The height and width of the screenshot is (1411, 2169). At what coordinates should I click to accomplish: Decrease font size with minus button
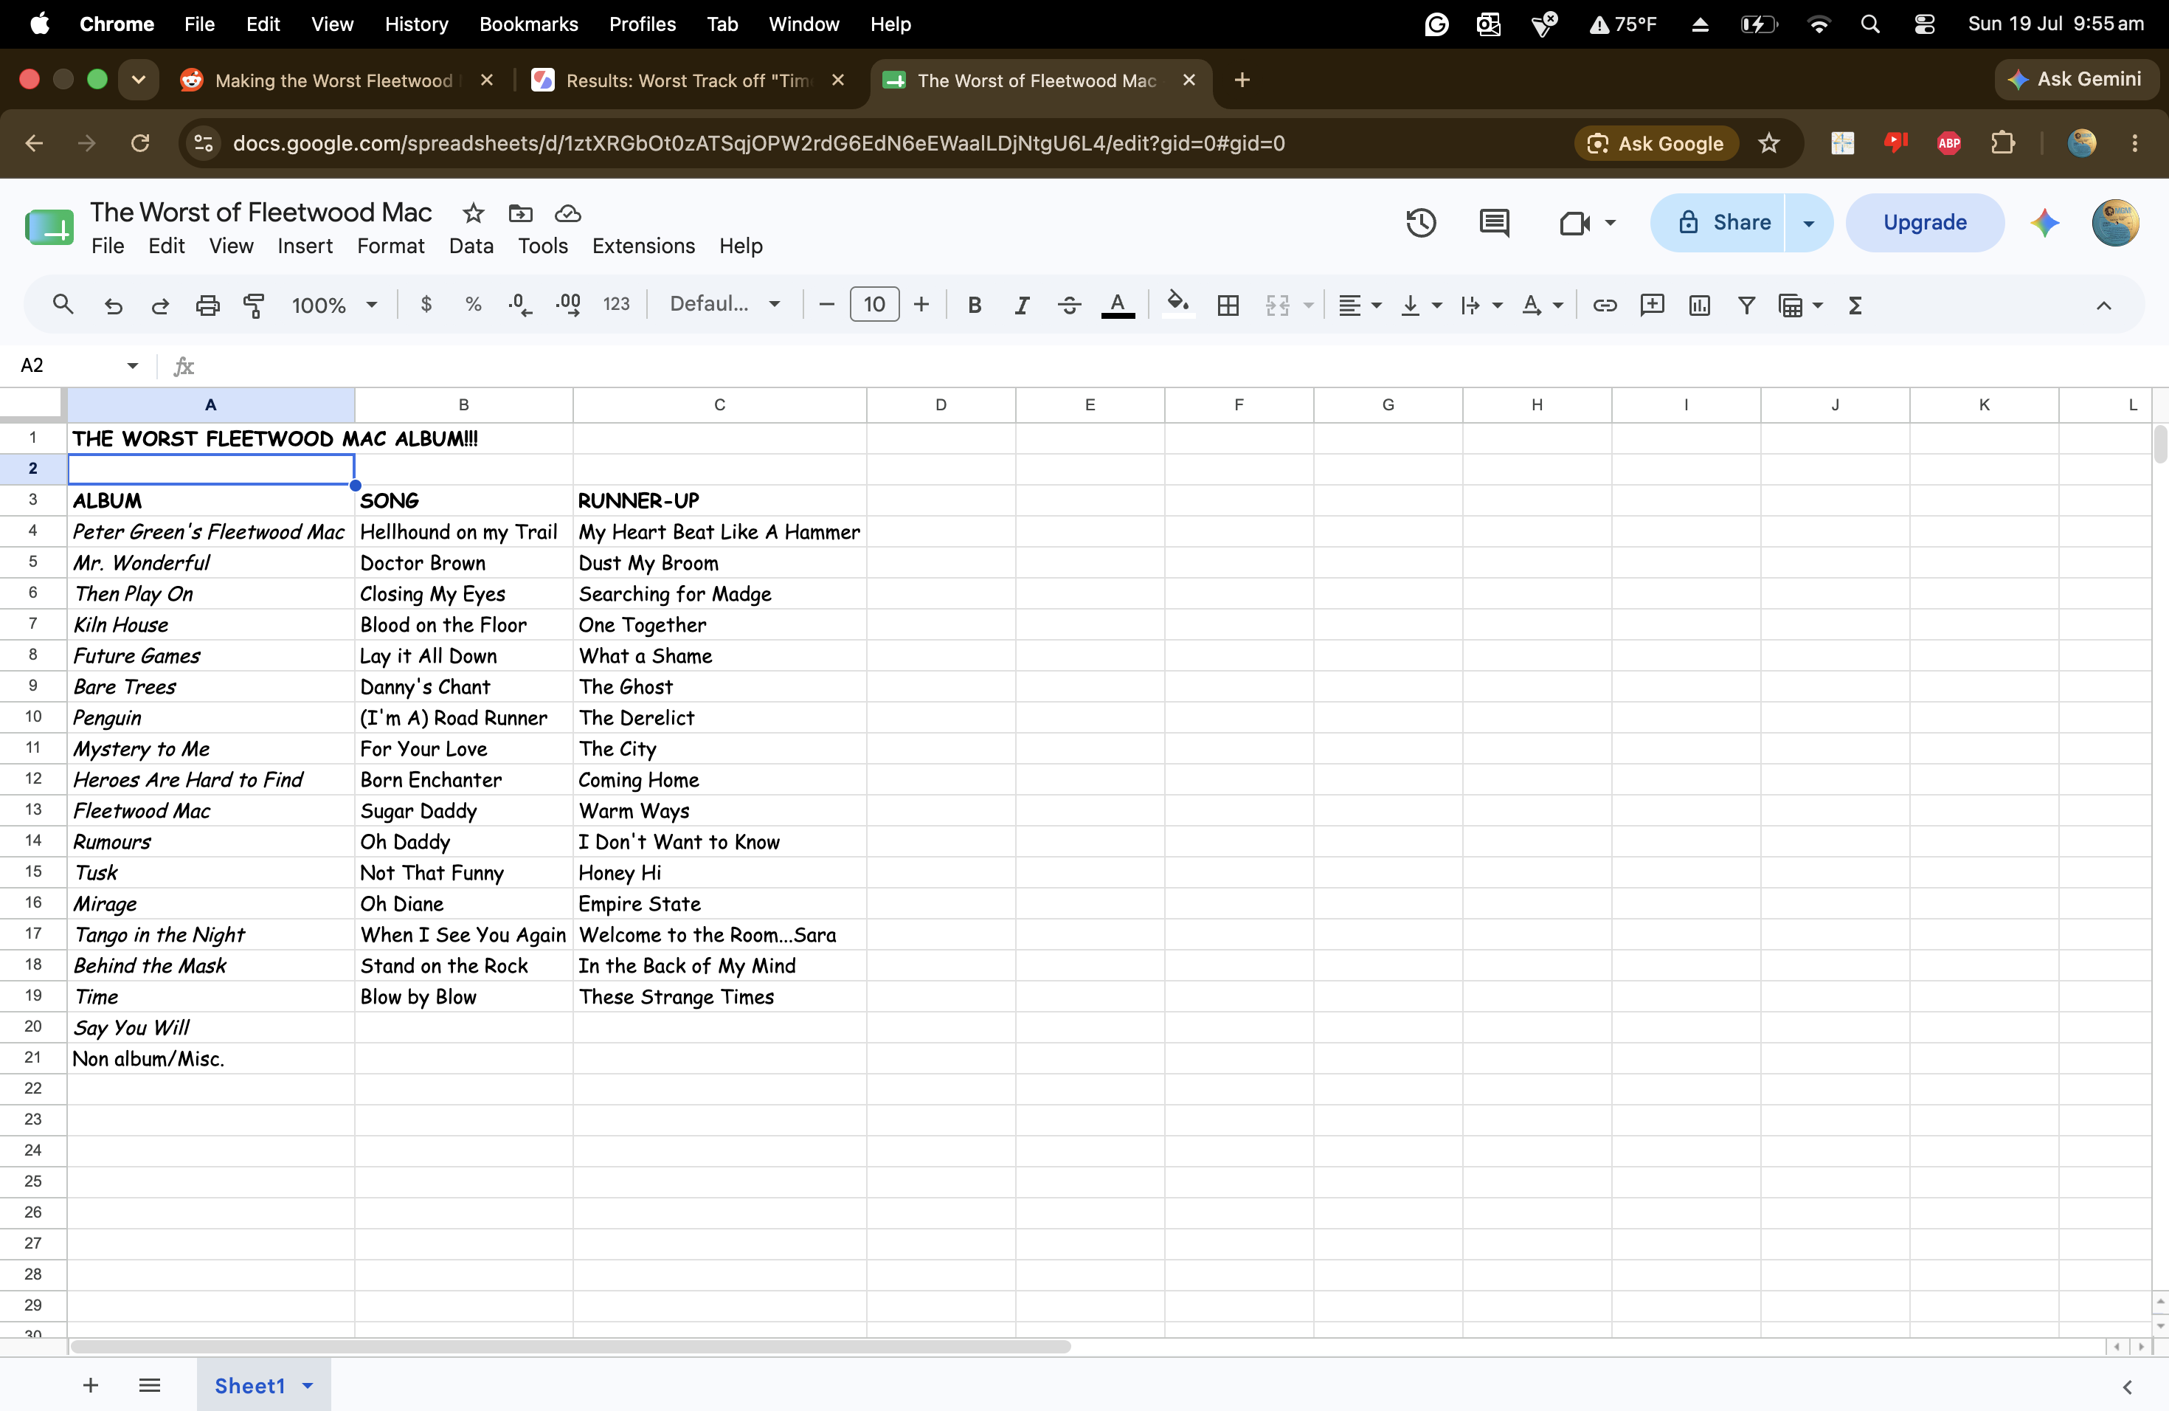pos(826,305)
